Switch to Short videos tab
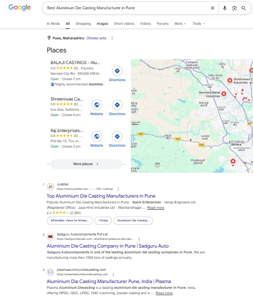The image size is (253, 300). tap(124, 23)
